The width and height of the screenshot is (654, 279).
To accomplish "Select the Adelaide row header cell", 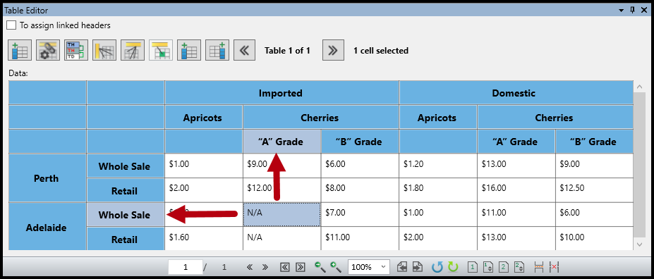I will point(47,227).
